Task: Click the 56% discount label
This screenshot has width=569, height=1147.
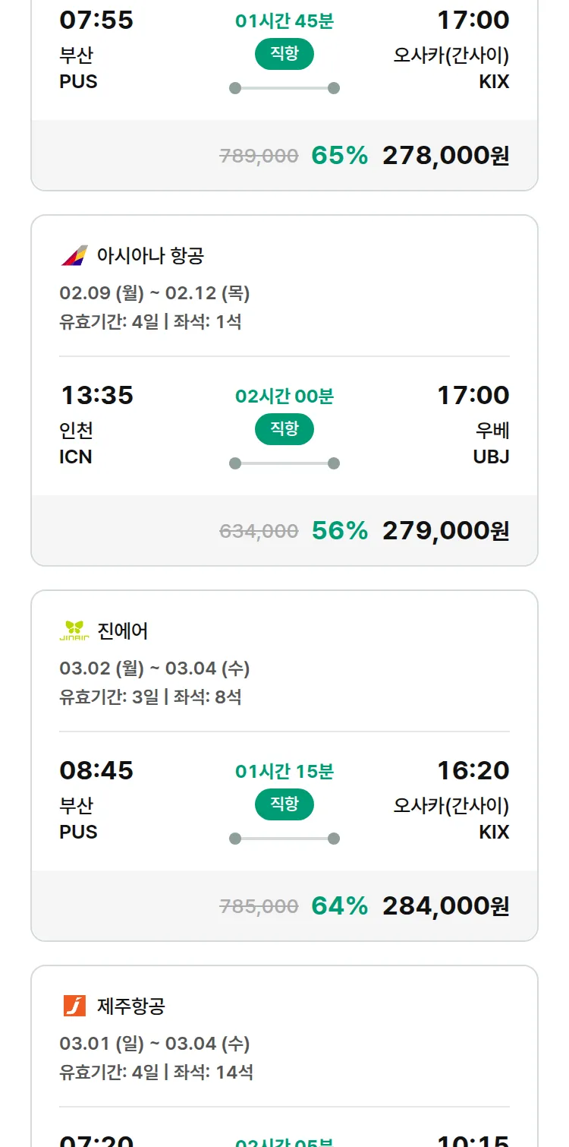Action: (340, 531)
